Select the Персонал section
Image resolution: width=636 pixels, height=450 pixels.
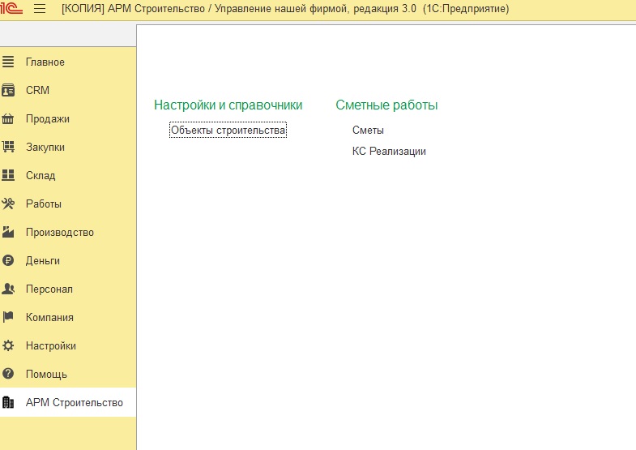(x=49, y=289)
